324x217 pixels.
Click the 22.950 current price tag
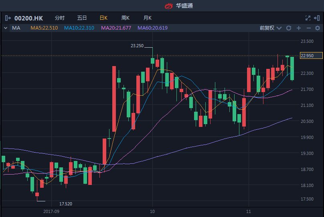click(311, 56)
